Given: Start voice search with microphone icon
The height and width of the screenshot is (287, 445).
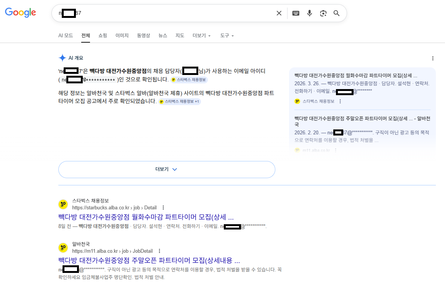Looking at the screenshot, I should click(x=310, y=13).
